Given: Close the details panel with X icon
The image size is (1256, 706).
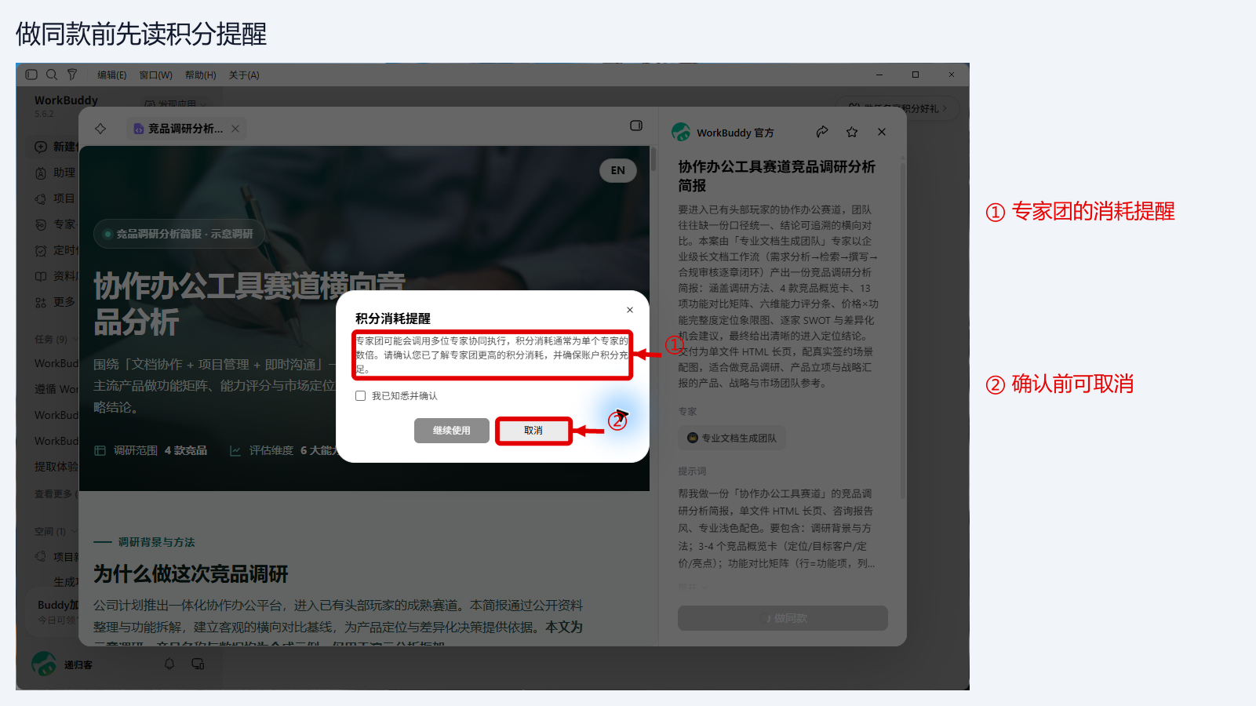Looking at the screenshot, I should click(x=882, y=132).
